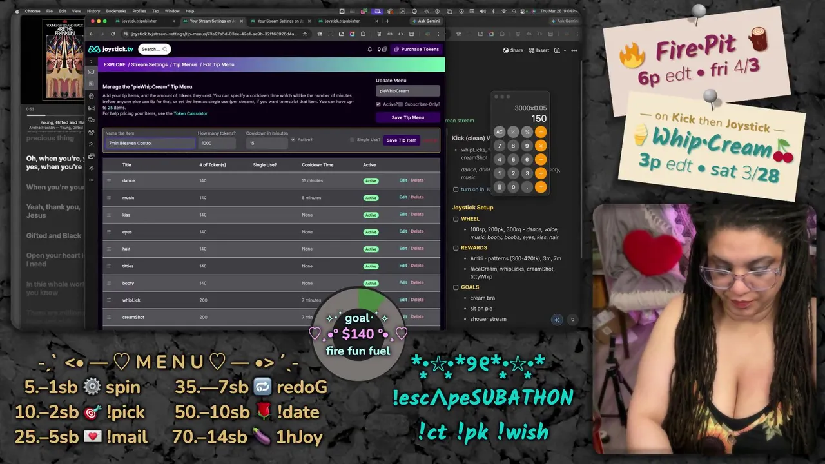This screenshot has width=825, height=464.
Task: Click the Save Tip Item button
Action: (x=401, y=140)
